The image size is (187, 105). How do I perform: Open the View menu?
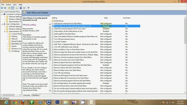(x=15, y=5)
